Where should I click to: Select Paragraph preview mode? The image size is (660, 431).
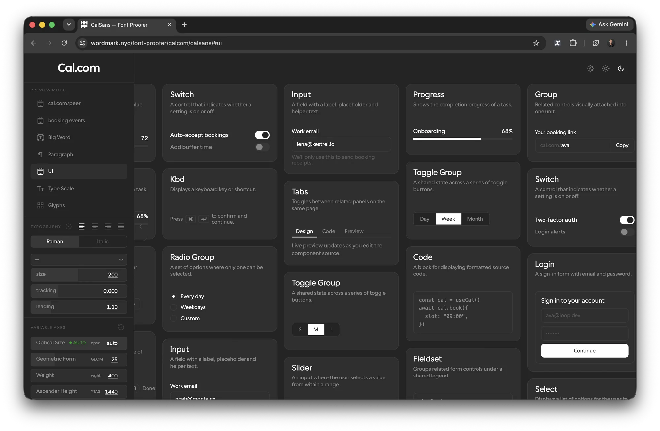coord(79,154)
